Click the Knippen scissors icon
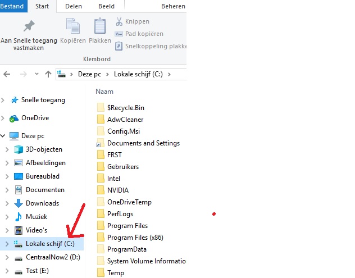The width and height of the screenshot is (355, 278). pos(119,21)
